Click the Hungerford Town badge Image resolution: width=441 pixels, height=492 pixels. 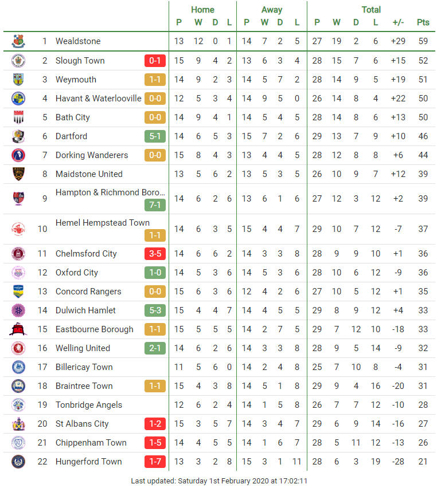point(18,462)
